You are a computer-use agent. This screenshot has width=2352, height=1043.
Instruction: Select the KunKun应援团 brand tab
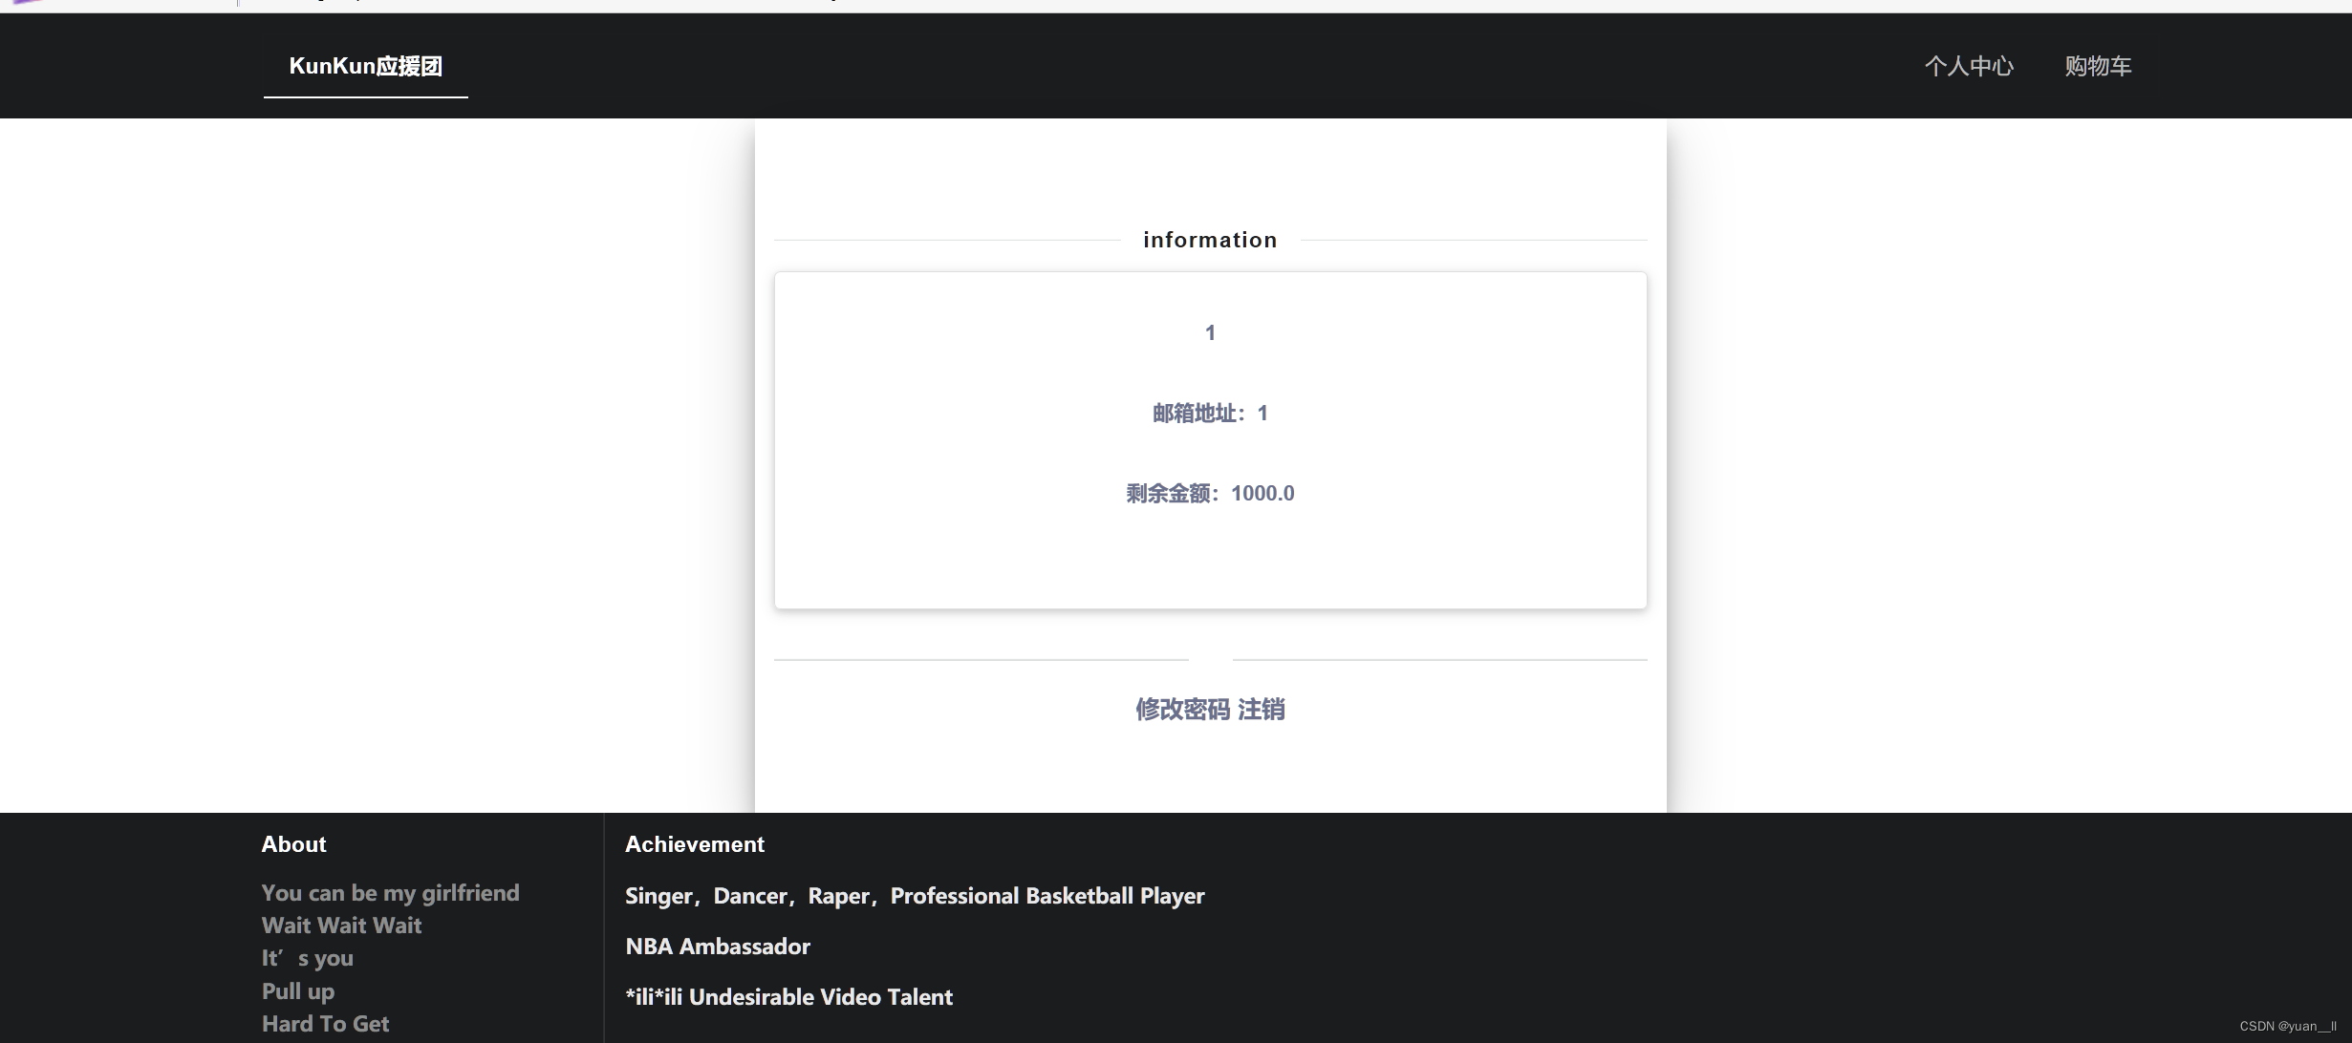click(x=366, y=66)
